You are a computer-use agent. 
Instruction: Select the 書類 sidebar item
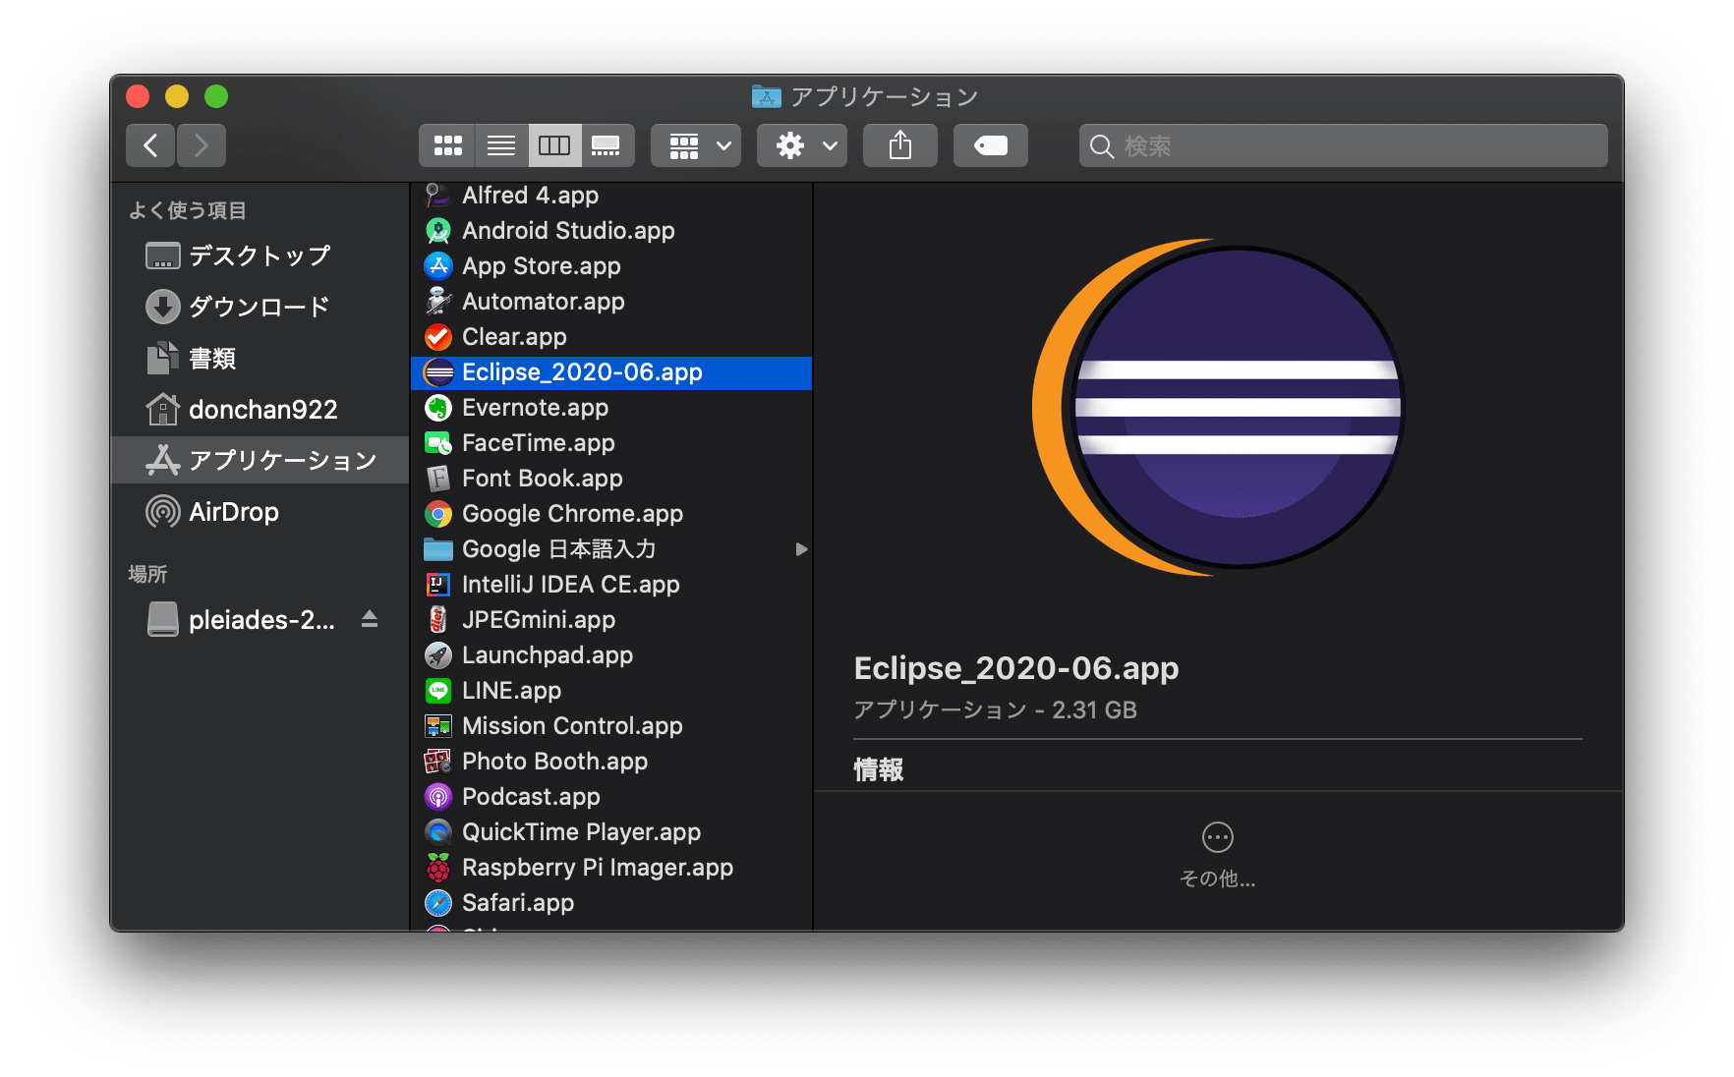coord(212,358)
